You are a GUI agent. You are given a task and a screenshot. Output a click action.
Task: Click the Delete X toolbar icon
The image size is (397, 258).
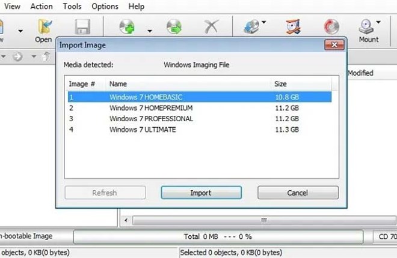[x=211, y=27]
